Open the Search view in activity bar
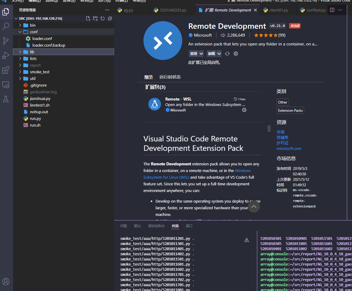Viewport: 352px width, 291px height. pyautogui.click(x=6, y=26)
